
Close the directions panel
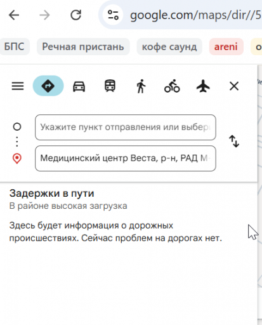click(x=234, y=86)
